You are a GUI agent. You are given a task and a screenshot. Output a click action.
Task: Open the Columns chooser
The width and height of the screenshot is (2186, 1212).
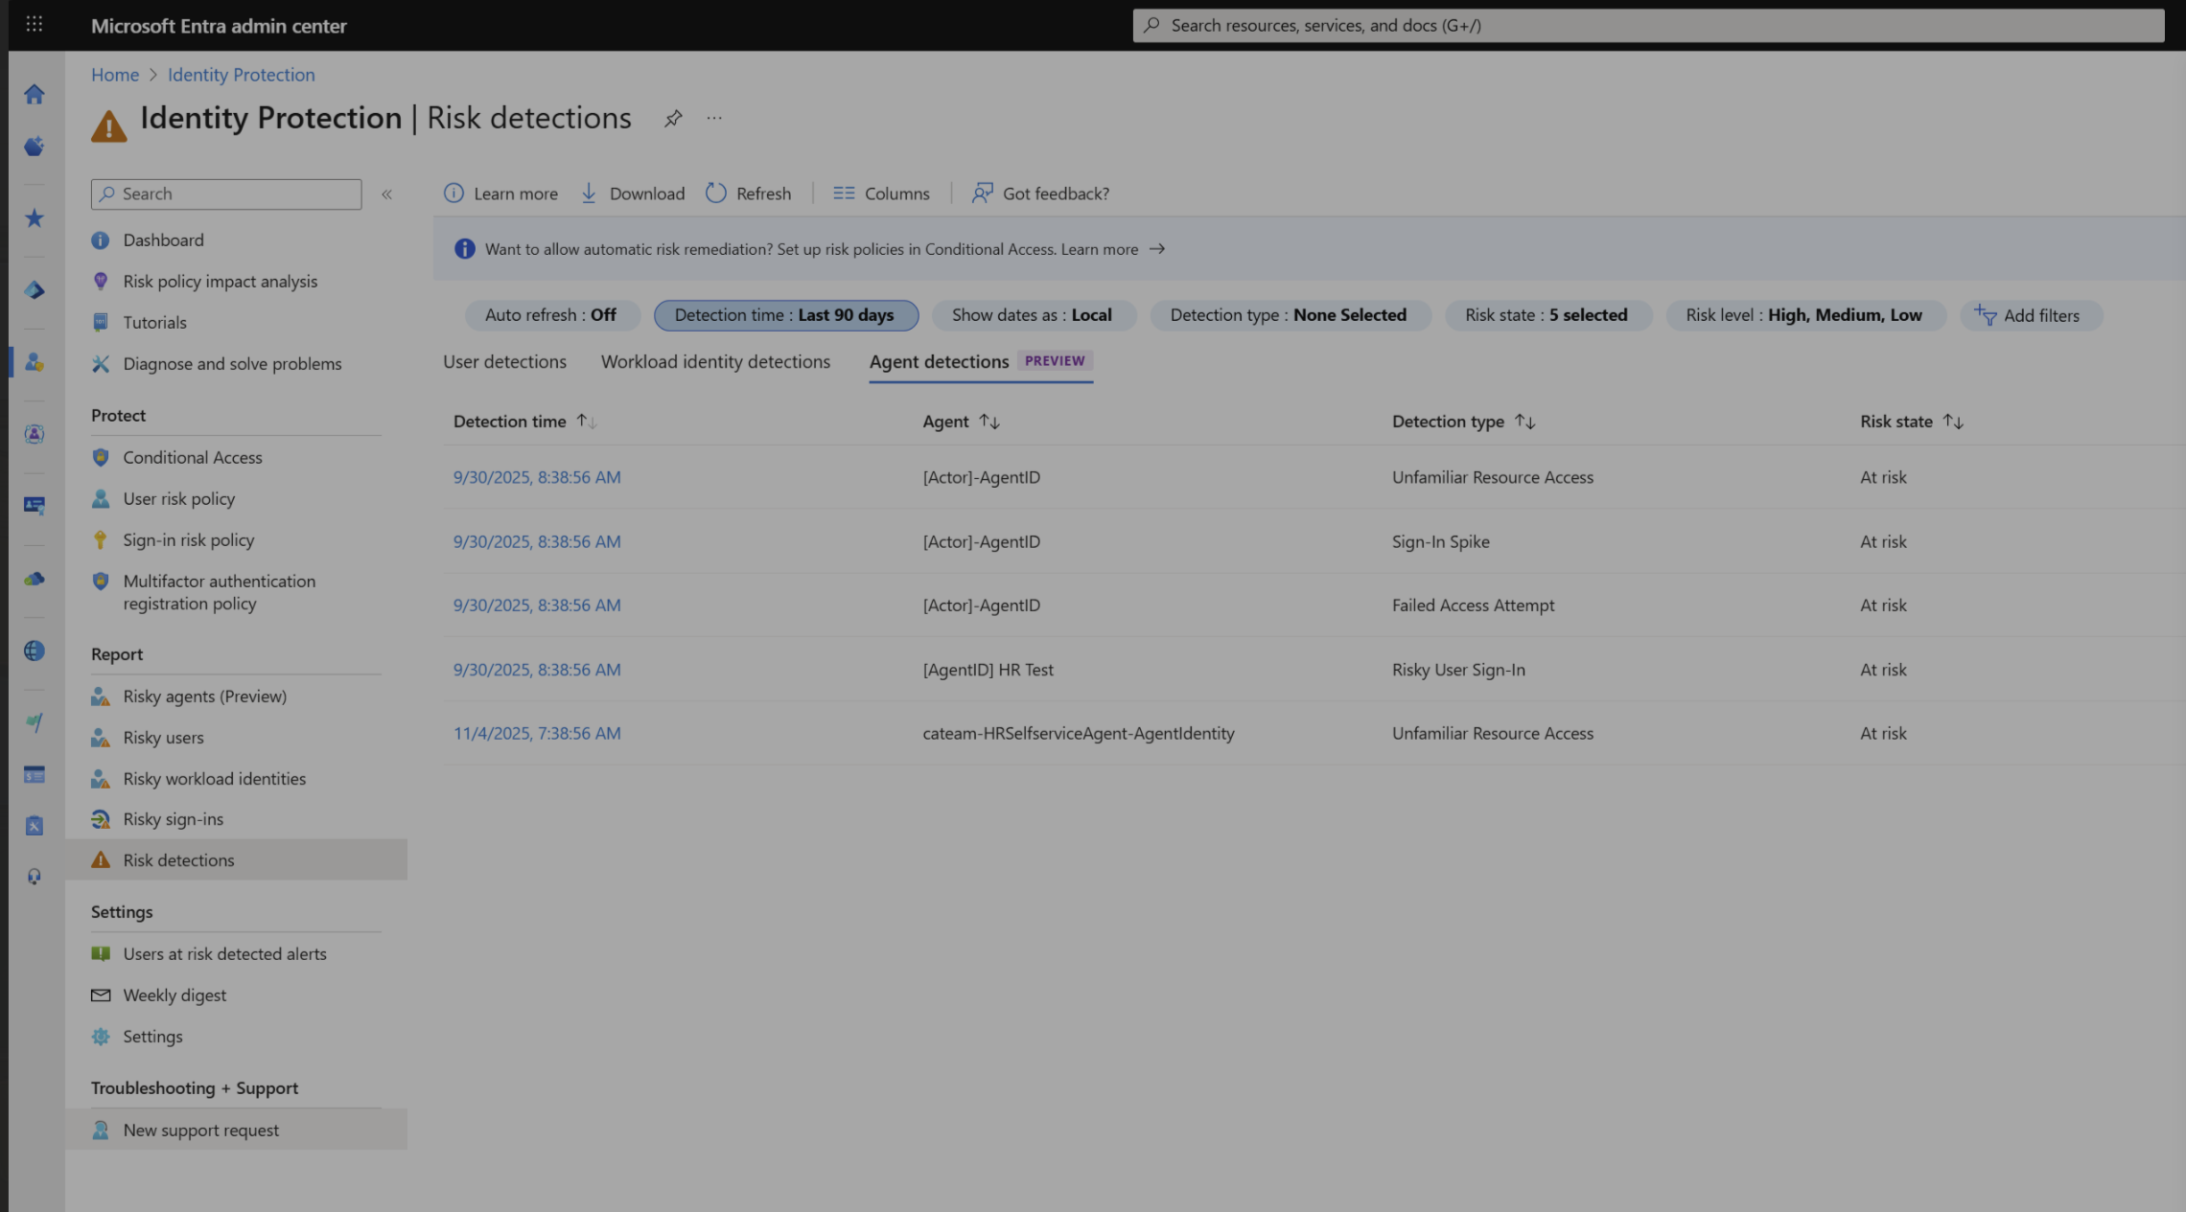[881, 194]
